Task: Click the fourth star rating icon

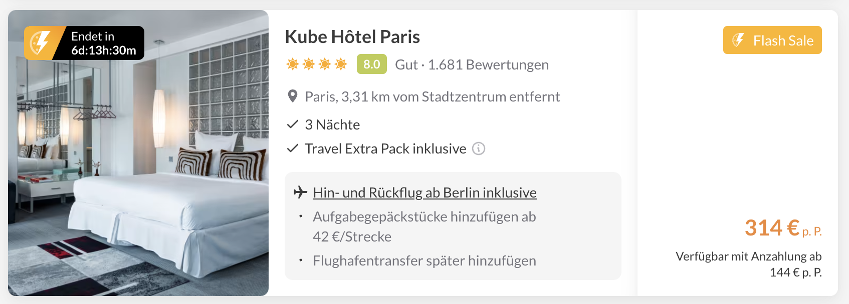Action: tap(341, 64)
